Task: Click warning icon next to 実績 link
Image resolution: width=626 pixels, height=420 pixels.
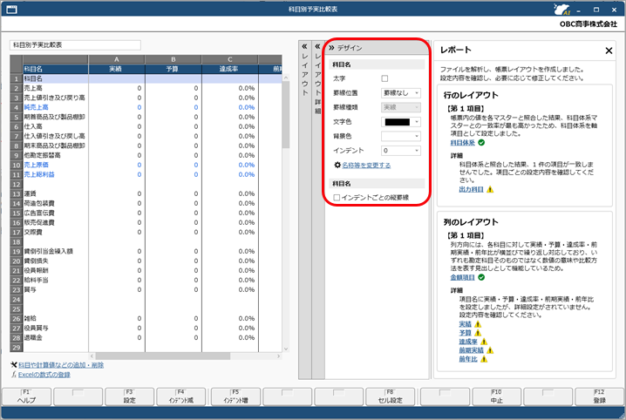Action: point(478,324)
